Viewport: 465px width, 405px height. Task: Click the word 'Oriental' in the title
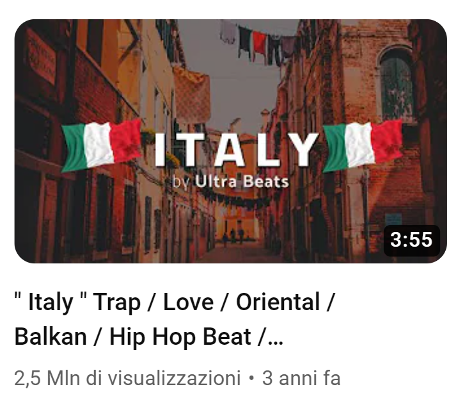click(x=278, y=302)
